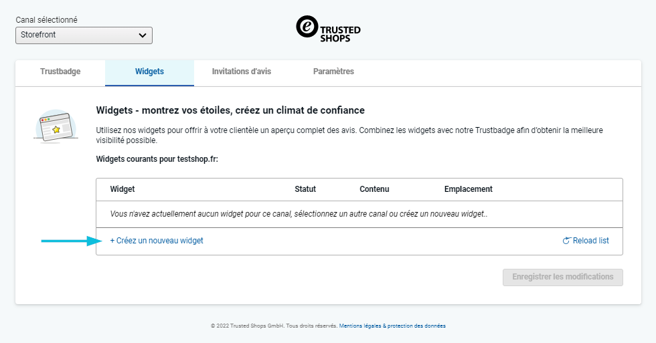This screenshot has width=656, height=343.
Task: Click the Widget column header
Action: coord(122,189)
